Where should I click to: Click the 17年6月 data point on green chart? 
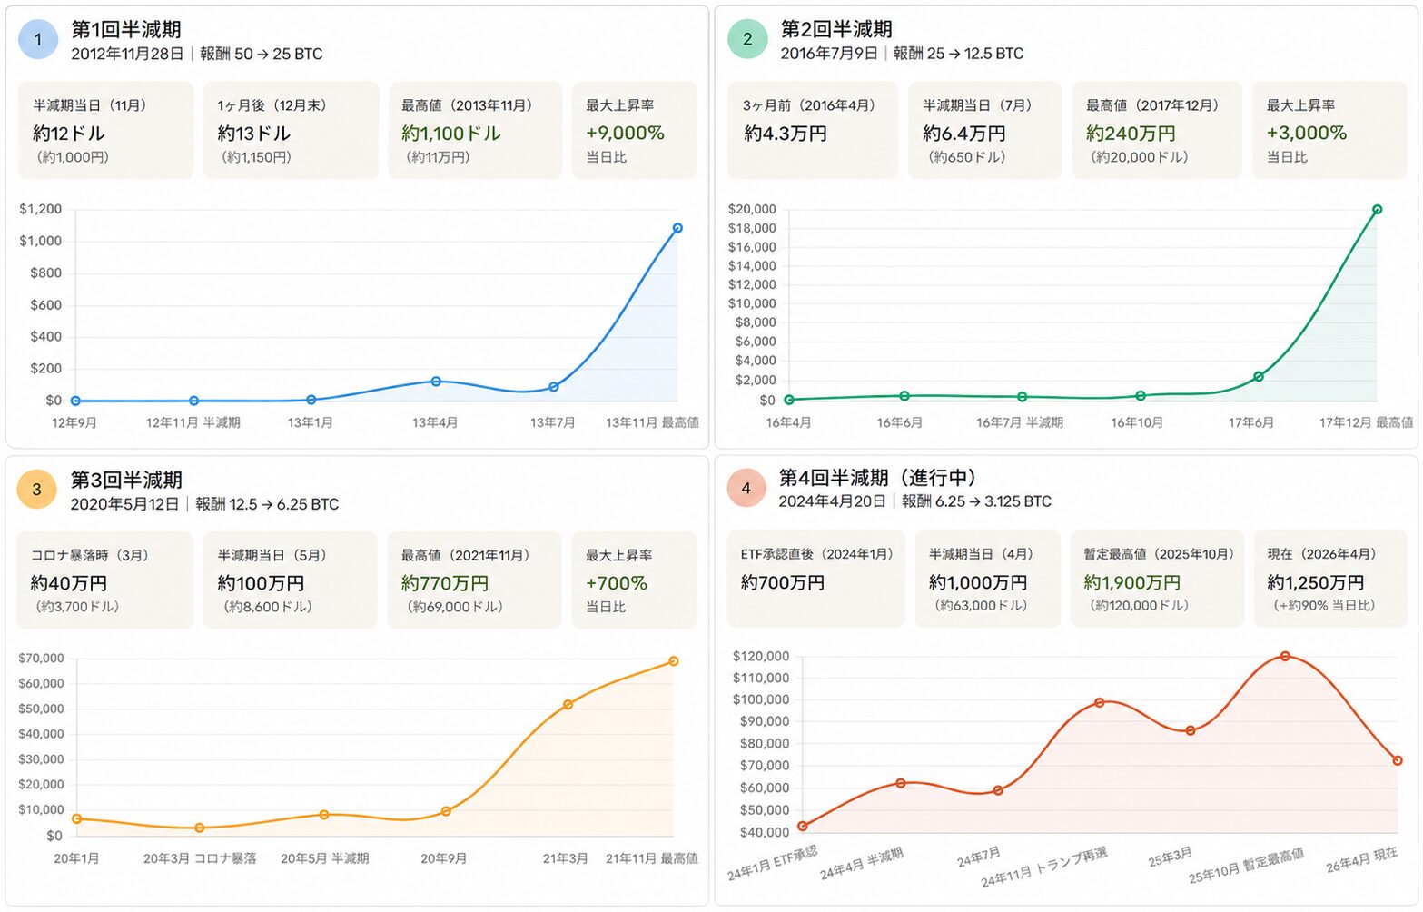(1259, 376)
